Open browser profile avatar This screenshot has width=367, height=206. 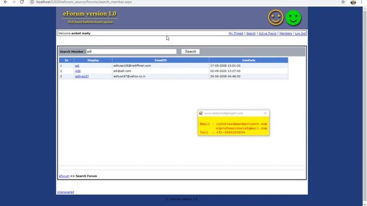click(353, 2)
